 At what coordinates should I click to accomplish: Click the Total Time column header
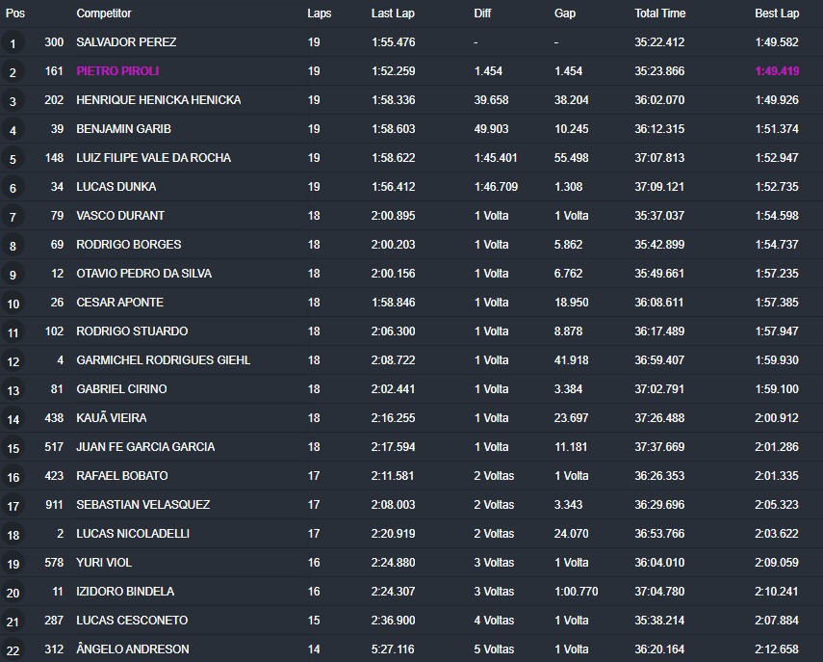tap(659, 13)
